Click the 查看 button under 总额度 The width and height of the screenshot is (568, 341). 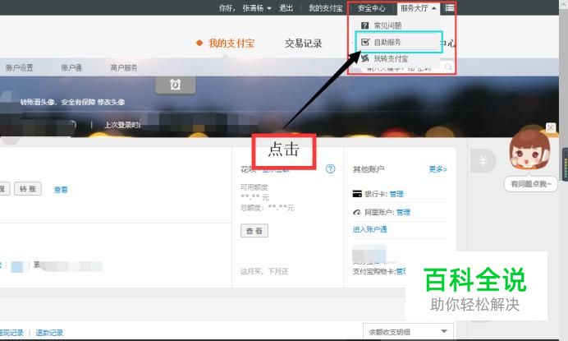click(254, 231)
